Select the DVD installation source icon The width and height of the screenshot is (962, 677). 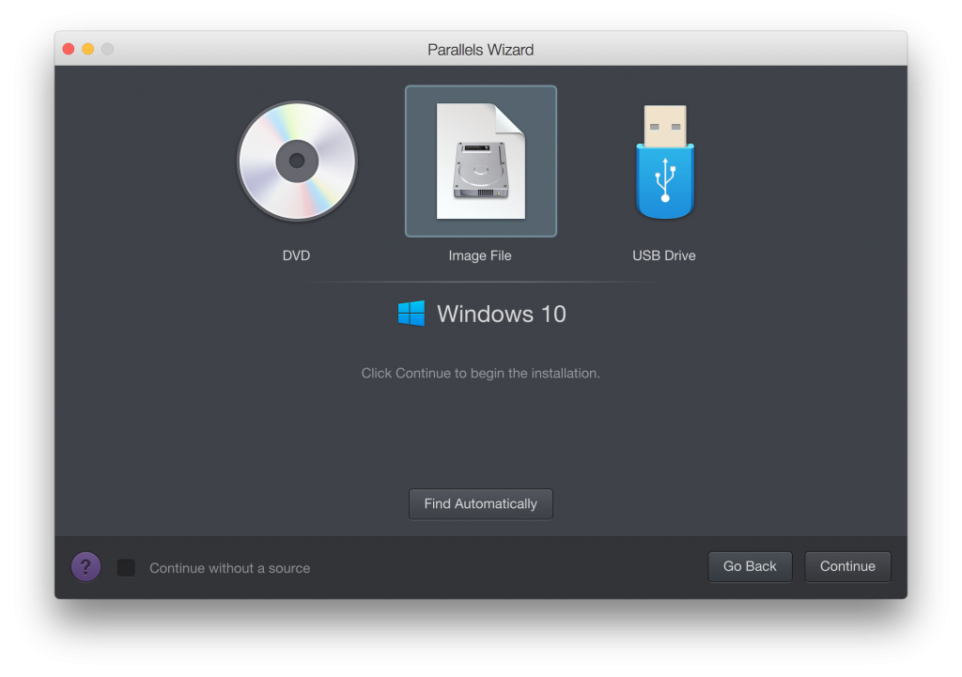click(297, 161)
